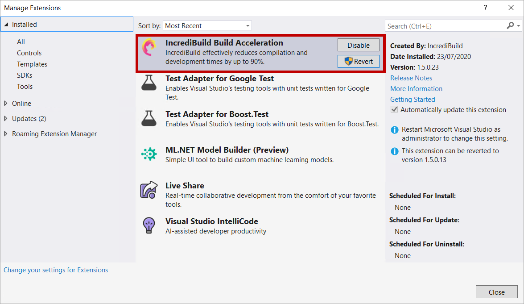Select the Test Adapter for Boost.Test flask icon

pyautogui.click(x=149, y=118)
